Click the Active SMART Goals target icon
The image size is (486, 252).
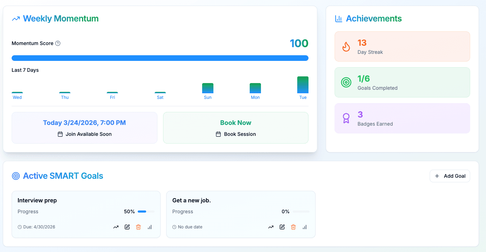16,176
